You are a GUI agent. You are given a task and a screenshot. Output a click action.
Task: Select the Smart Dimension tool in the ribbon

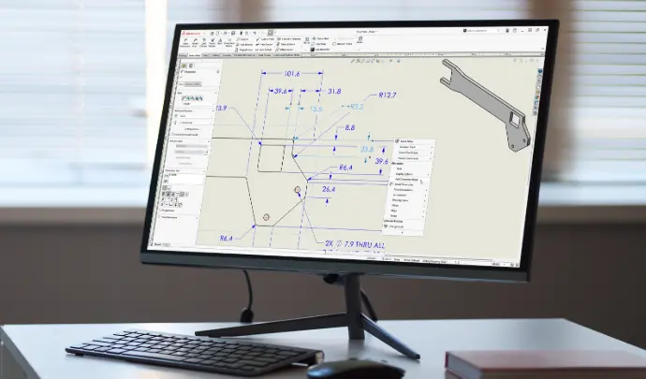(x=185, y=42)
